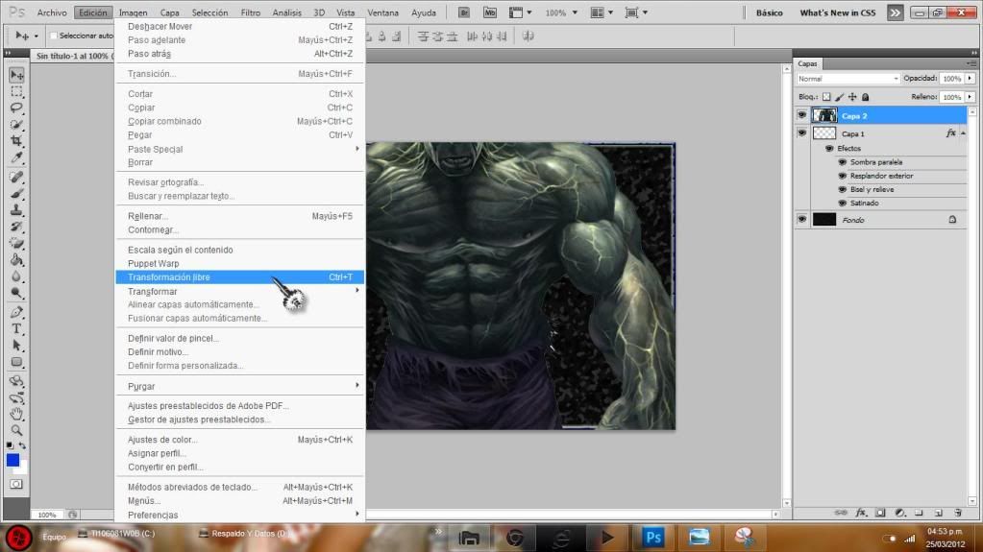Select What's New in CS5 workspace

838,12
